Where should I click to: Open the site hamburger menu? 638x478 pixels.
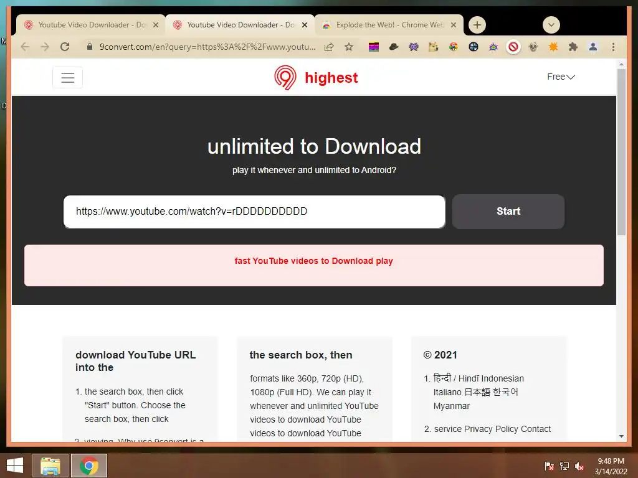point(67,77)
